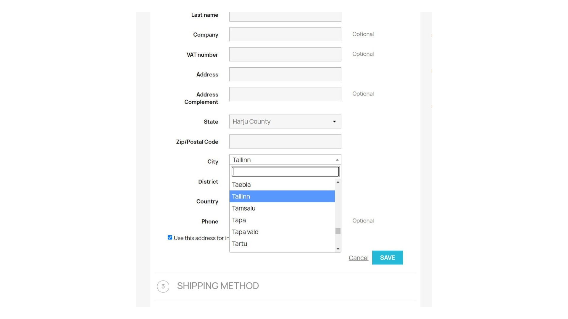Focus the VAT number field
Screen dimensions: 568x319
[285, 54]
